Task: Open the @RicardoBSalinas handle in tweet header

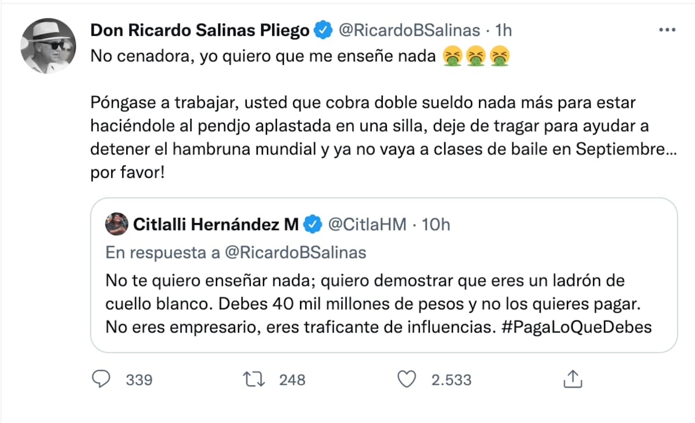Action: coord(409,31)
